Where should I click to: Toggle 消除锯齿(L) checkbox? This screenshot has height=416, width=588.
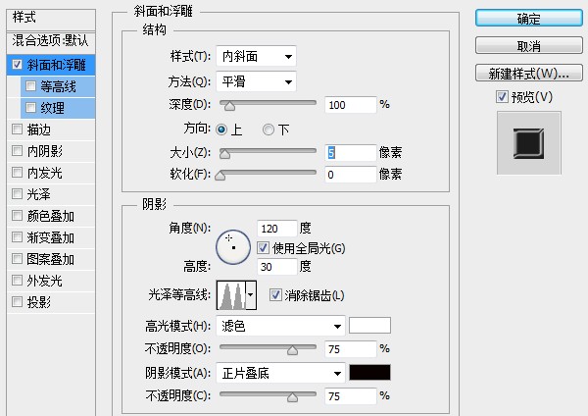275,295
